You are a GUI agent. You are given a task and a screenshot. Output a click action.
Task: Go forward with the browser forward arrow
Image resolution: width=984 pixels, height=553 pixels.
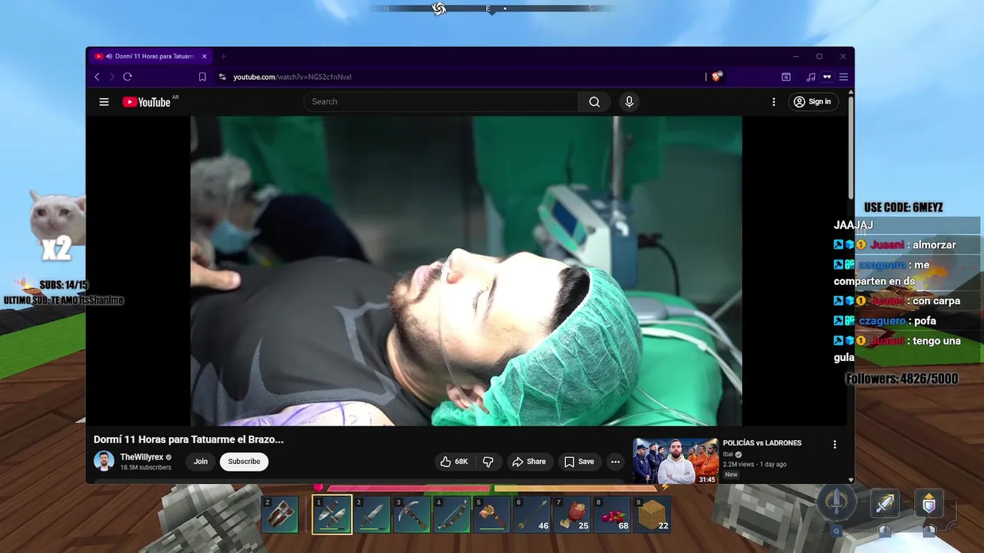coord(112,77)
